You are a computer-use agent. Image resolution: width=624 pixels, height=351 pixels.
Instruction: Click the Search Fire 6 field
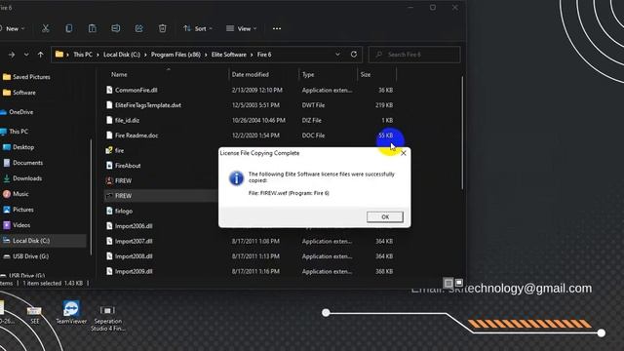[414, 55]
